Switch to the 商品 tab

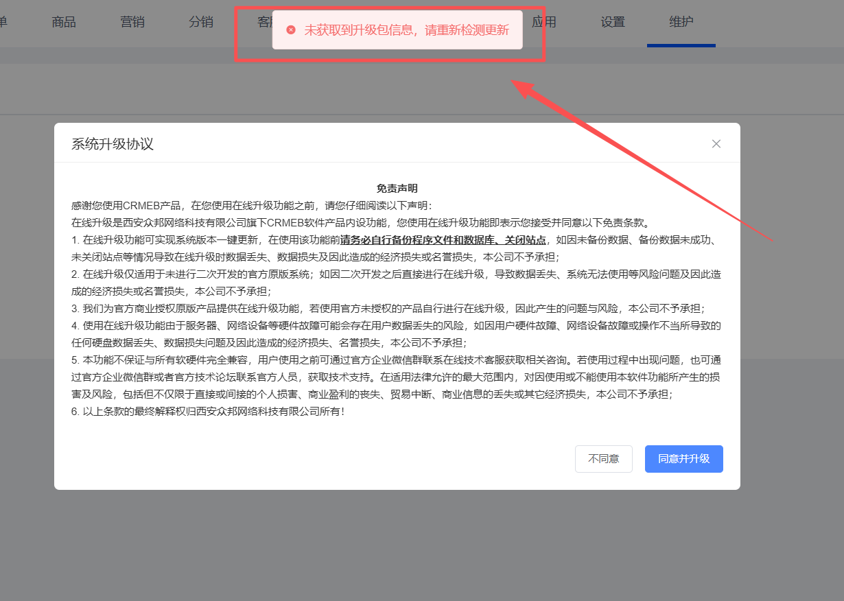pos(64,22)
